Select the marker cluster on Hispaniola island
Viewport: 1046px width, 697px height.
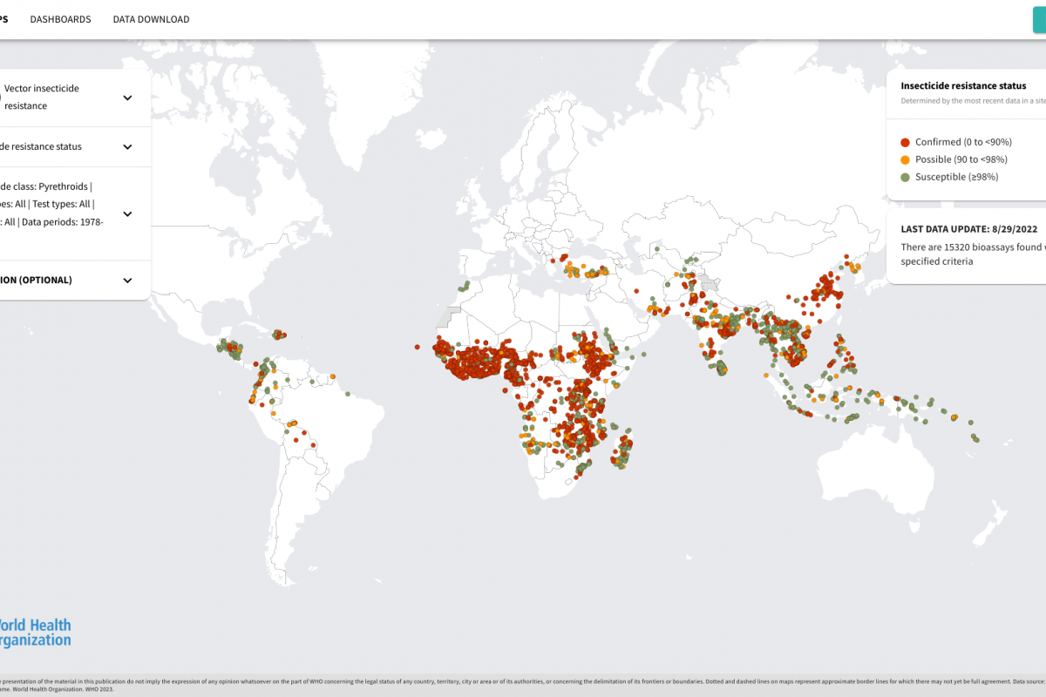coord(280,334)
